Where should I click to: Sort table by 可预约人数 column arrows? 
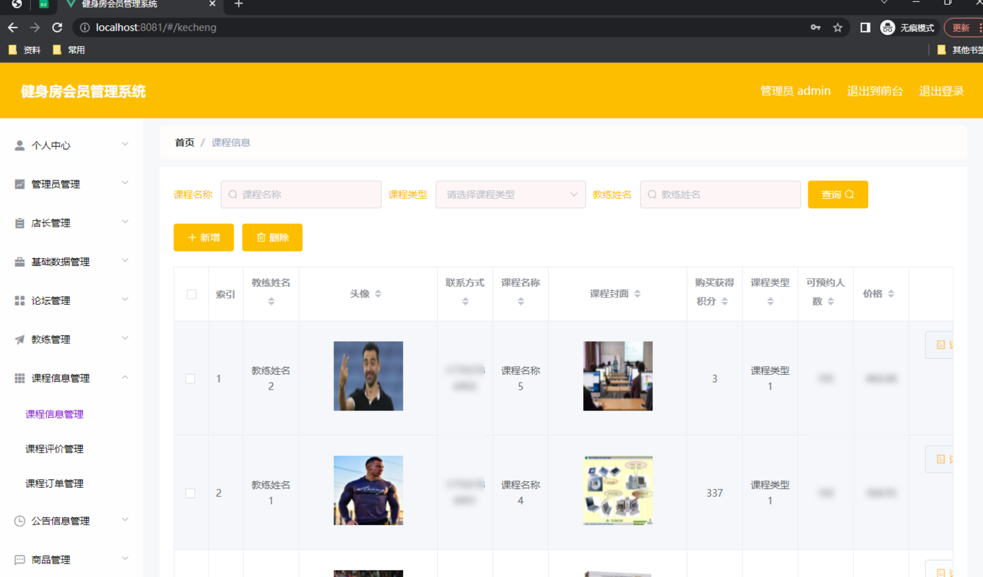click(831, 302)
